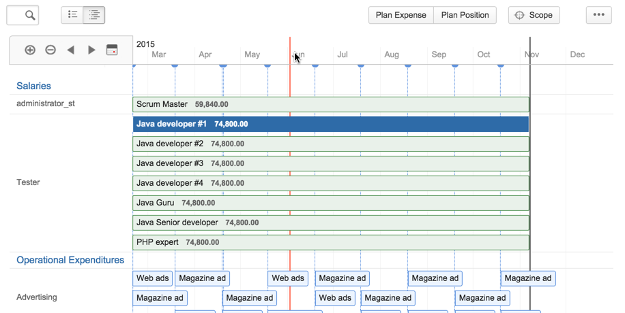The height and width of the screenshot is (313, 625).
Task: Switch to flat list view
Action: pyautogui.click(x=72, y=15)
